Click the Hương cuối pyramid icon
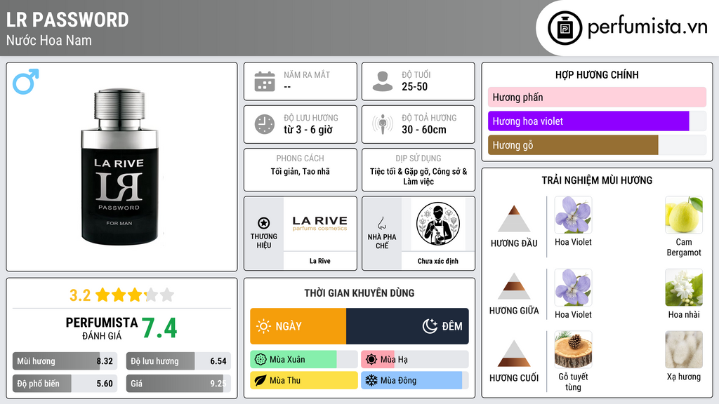 click(x=514, y=353)
